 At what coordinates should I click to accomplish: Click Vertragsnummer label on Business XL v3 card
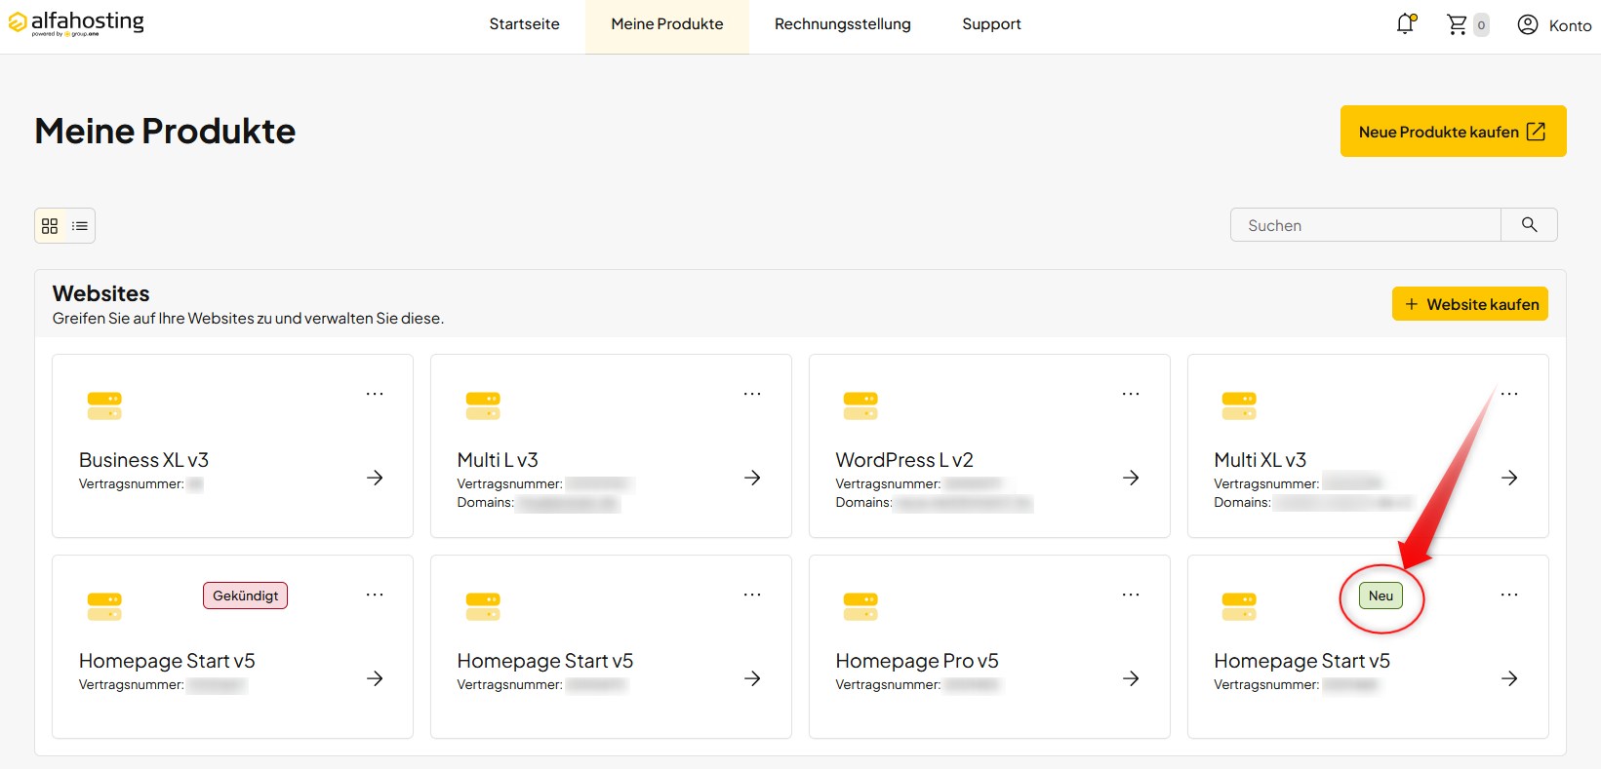pos(131,484)
